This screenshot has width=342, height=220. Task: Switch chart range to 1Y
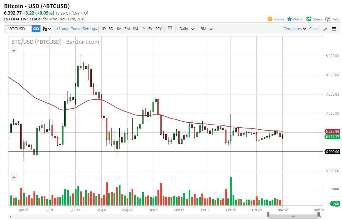143,29
